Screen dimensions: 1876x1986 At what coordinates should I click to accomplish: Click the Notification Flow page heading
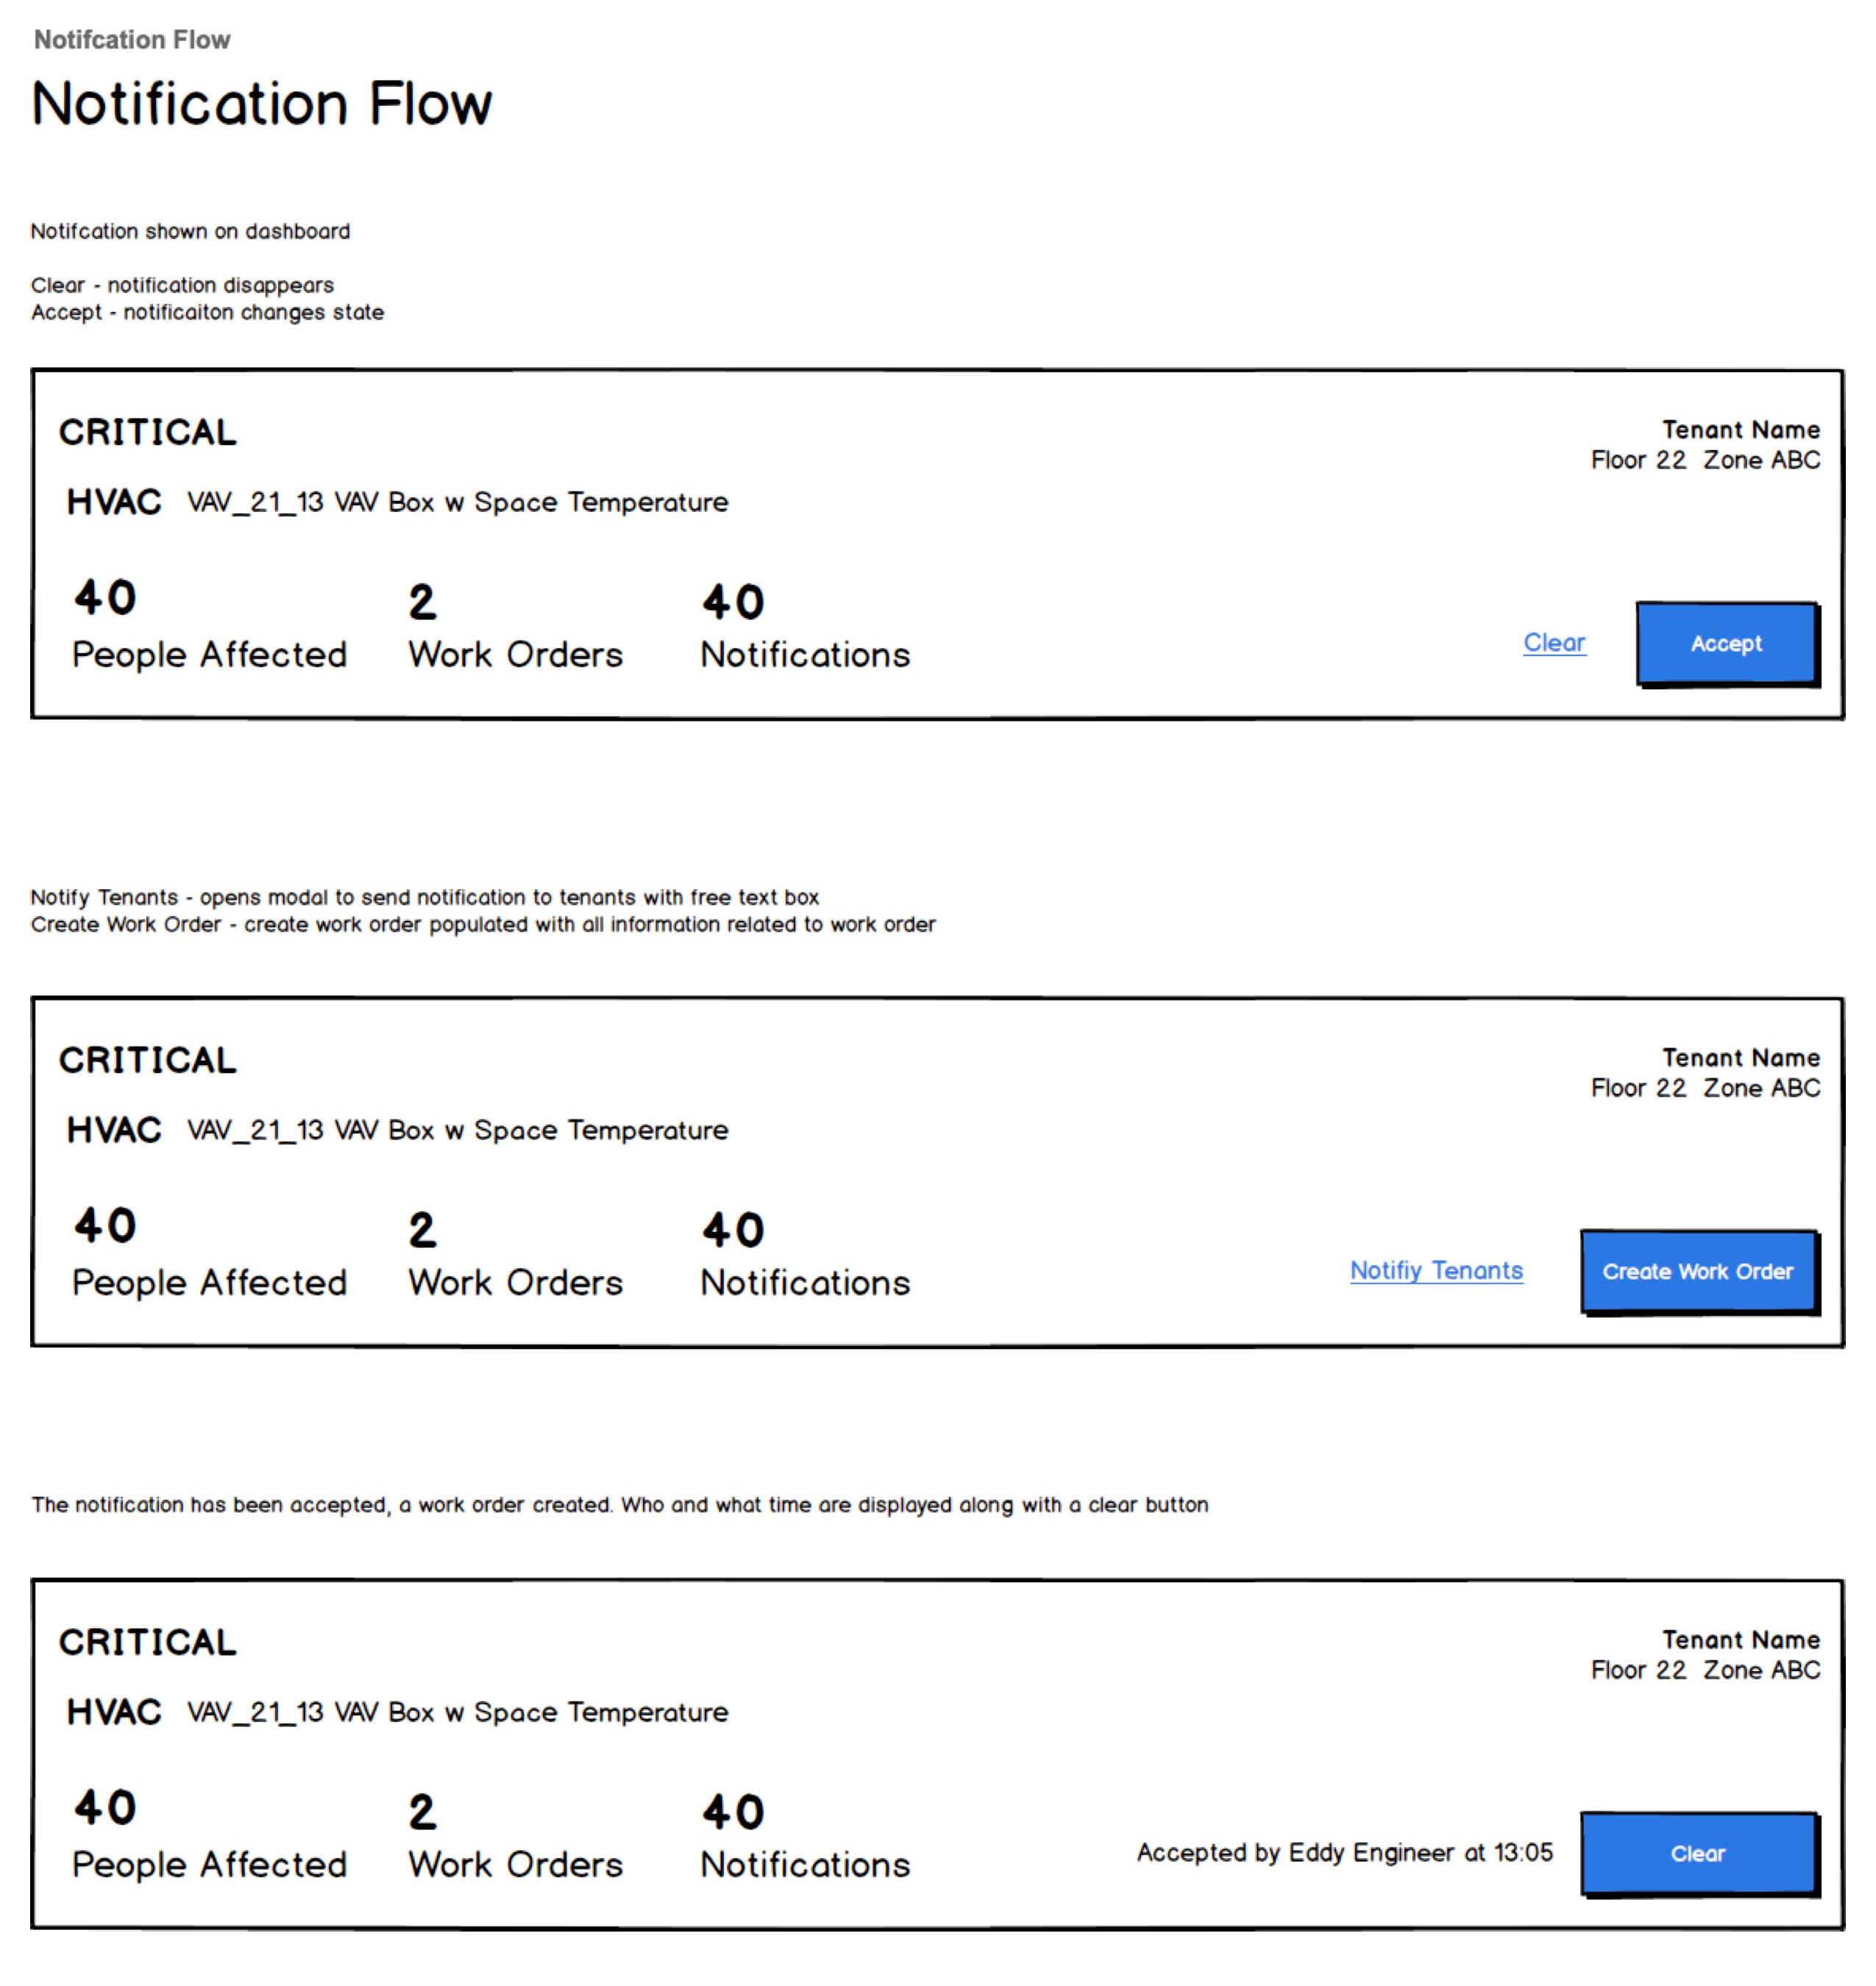pyautogui.click(x=262, y=103)
